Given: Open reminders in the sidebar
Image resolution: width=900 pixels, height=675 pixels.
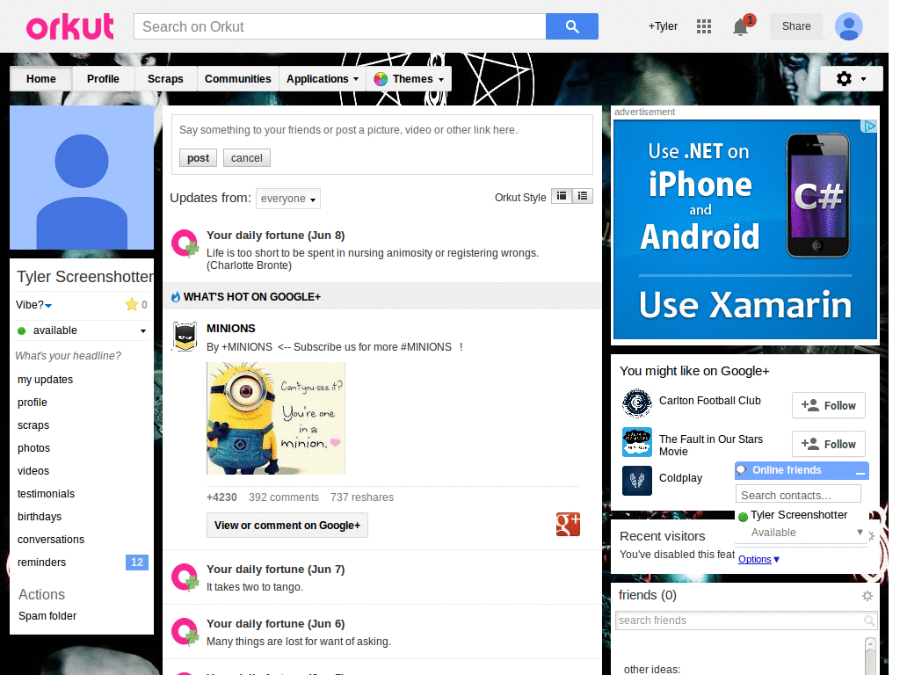Looking at the screenshot, I should (41, 562).
